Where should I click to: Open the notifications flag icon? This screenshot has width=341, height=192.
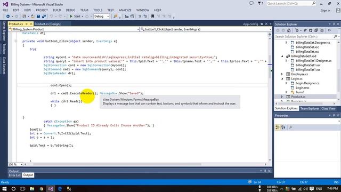point(261,4)
